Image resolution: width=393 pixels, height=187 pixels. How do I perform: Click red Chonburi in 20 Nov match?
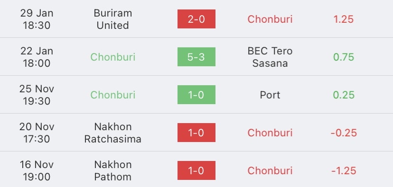(270, 133)
